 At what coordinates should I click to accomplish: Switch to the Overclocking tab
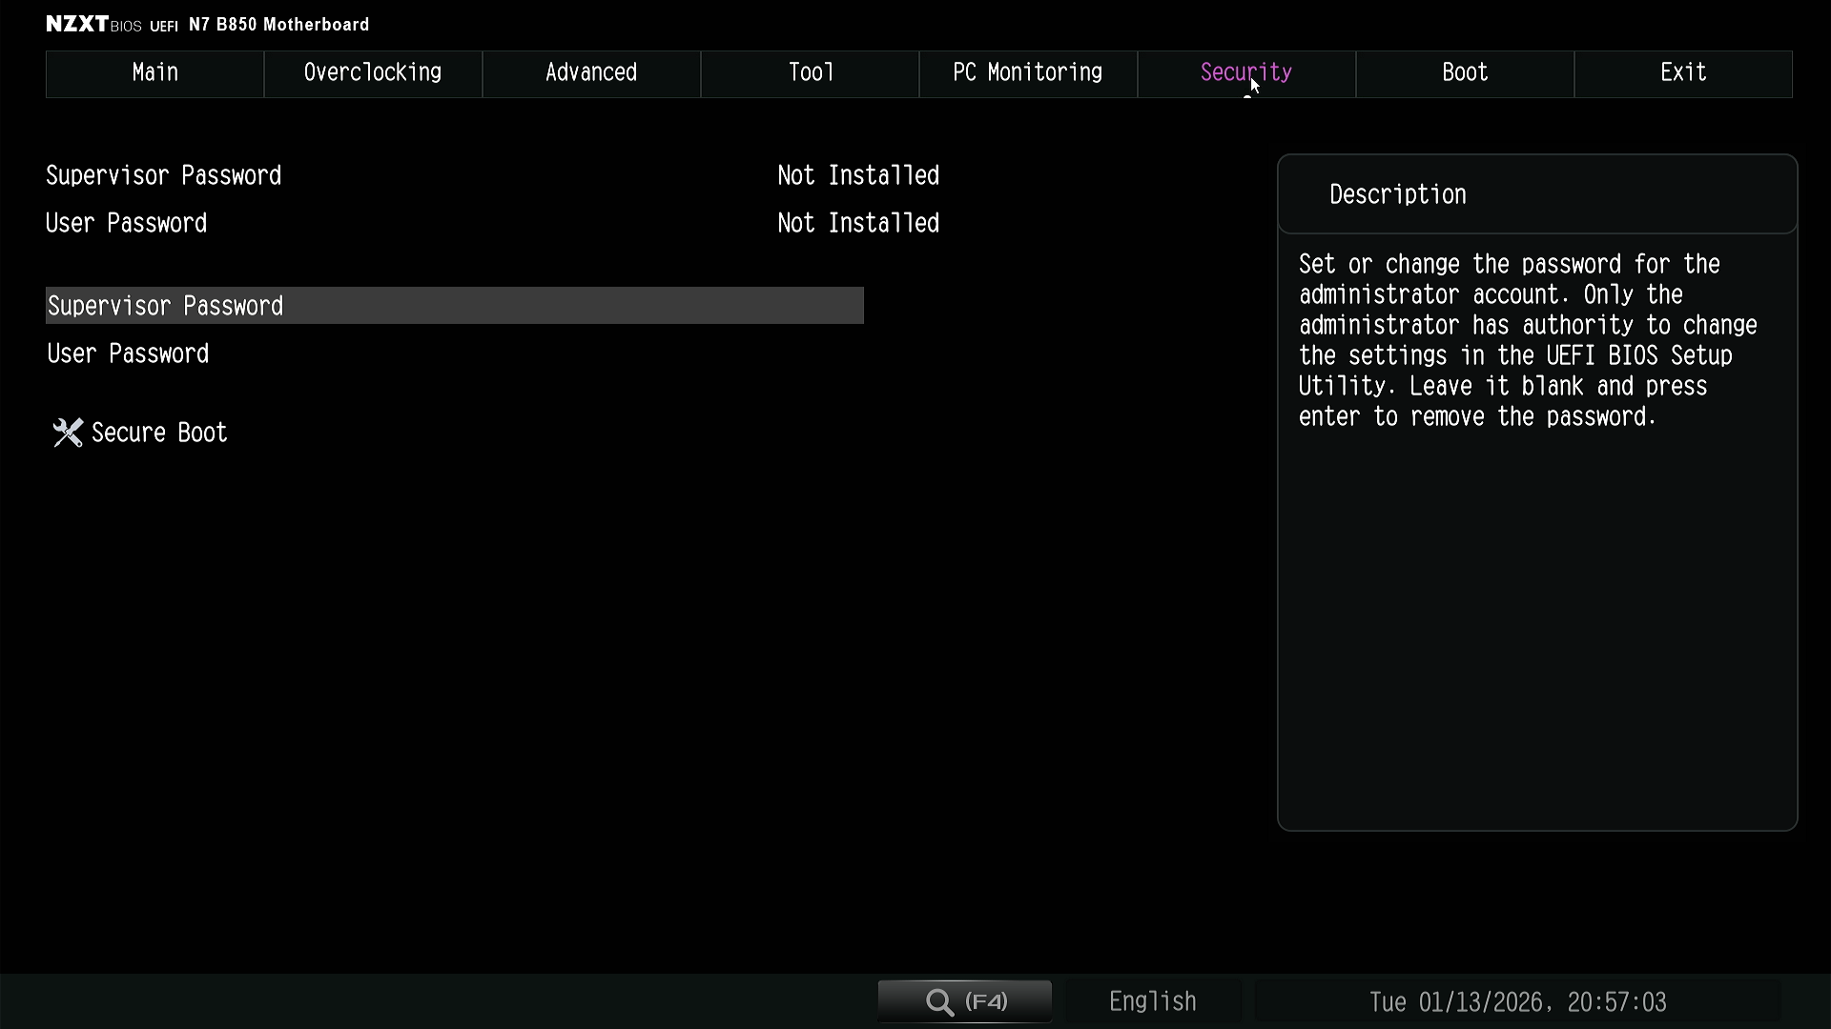pos(373,73)
